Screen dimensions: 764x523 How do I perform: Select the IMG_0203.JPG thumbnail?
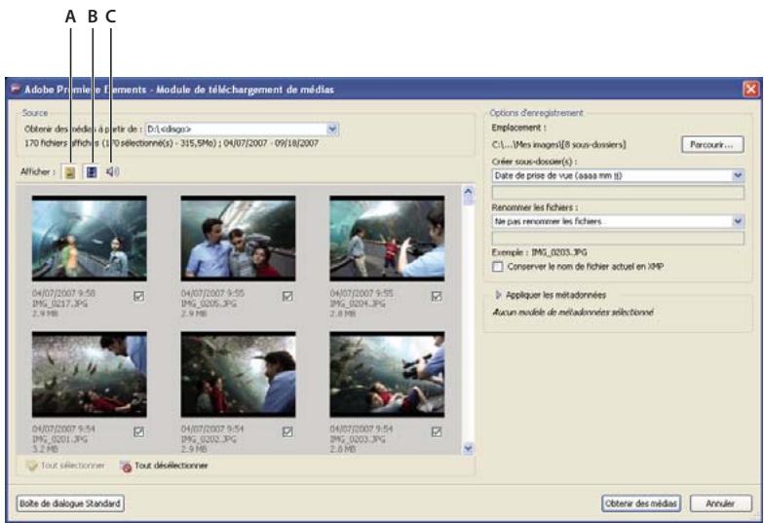pyautogui.click(x=387, y=374)
